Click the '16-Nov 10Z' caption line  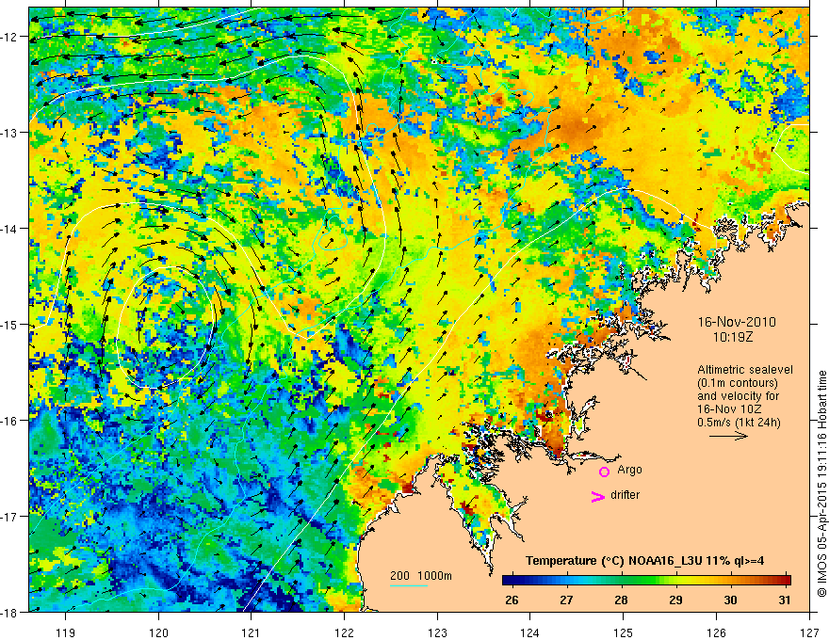(731, 409)
